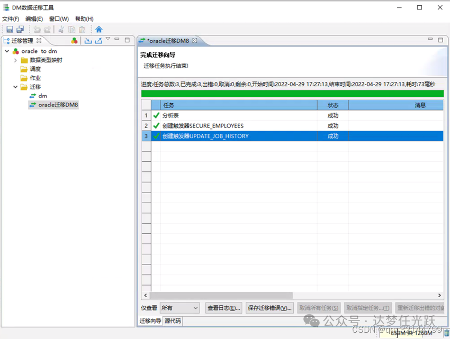Click the import icon in 迁移管理 panel
The image size is (450, 339).
88,41
